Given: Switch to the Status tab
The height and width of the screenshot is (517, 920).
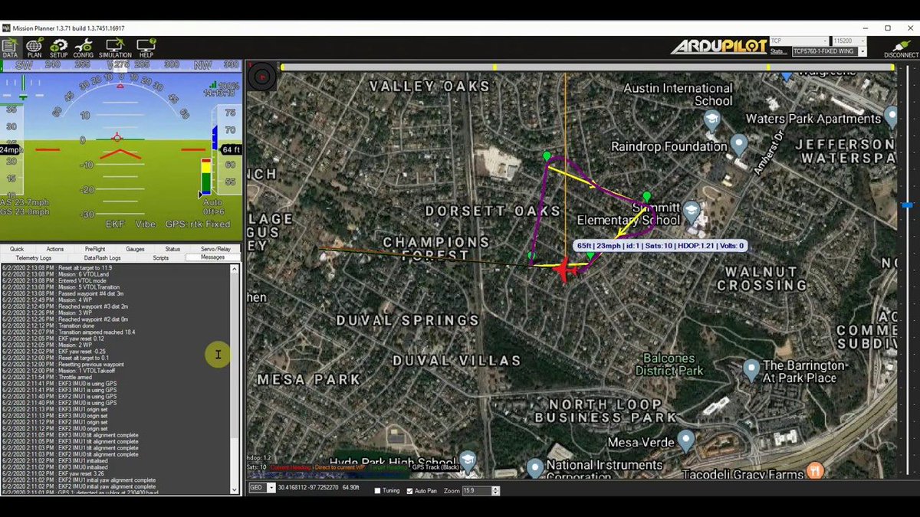Looking at the screenshot, I should click(x=172, y=249).
